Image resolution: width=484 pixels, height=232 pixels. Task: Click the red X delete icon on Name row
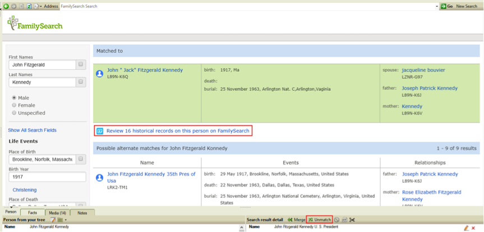[473, 228]
